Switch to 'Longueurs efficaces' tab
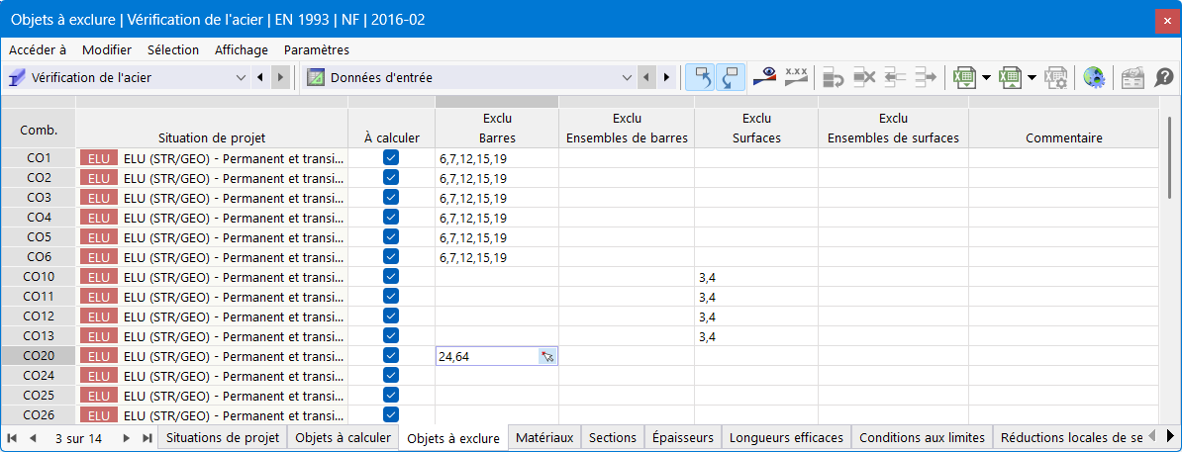This screenshot has height=452, width=1182. pos(786,438)
